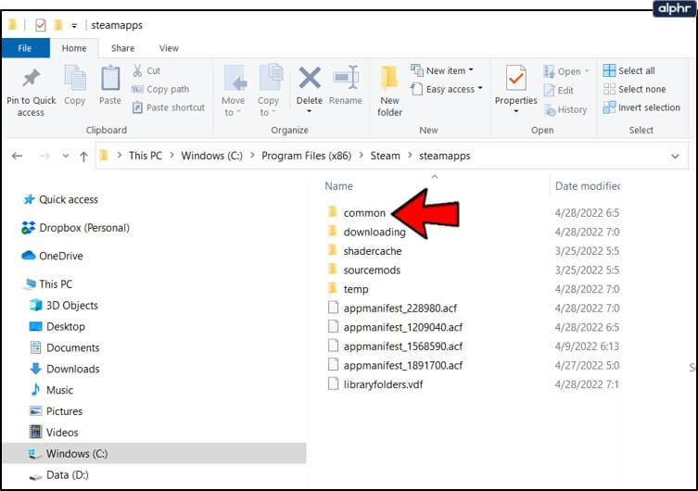The height and width of the screenshot is (491, 698).
Task: Open the Easy access dropdown
Action: click(x=447, y=89)
